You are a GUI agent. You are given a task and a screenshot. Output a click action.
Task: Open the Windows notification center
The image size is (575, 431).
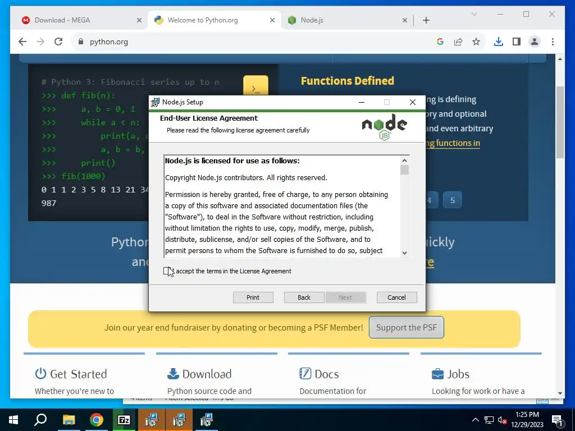[557, 420]
